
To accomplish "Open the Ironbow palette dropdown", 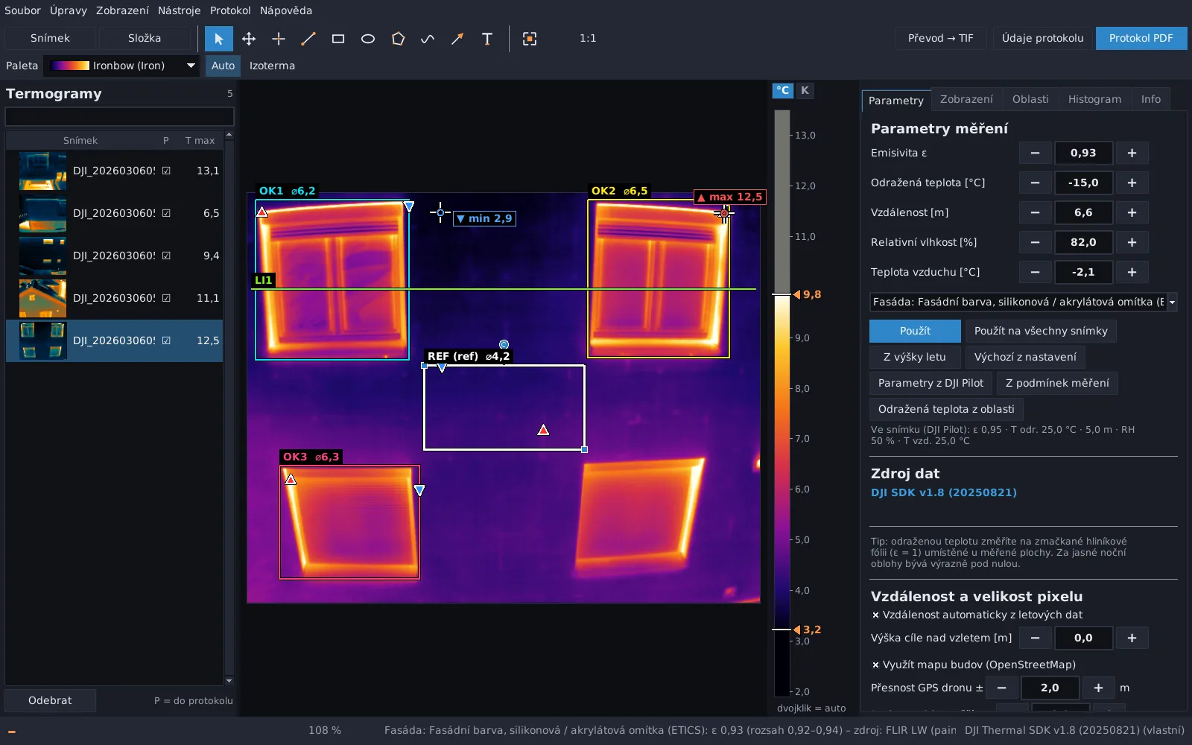I will (121, 66).
